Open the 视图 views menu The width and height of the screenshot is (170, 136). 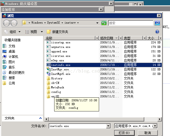tap(34, 32)
